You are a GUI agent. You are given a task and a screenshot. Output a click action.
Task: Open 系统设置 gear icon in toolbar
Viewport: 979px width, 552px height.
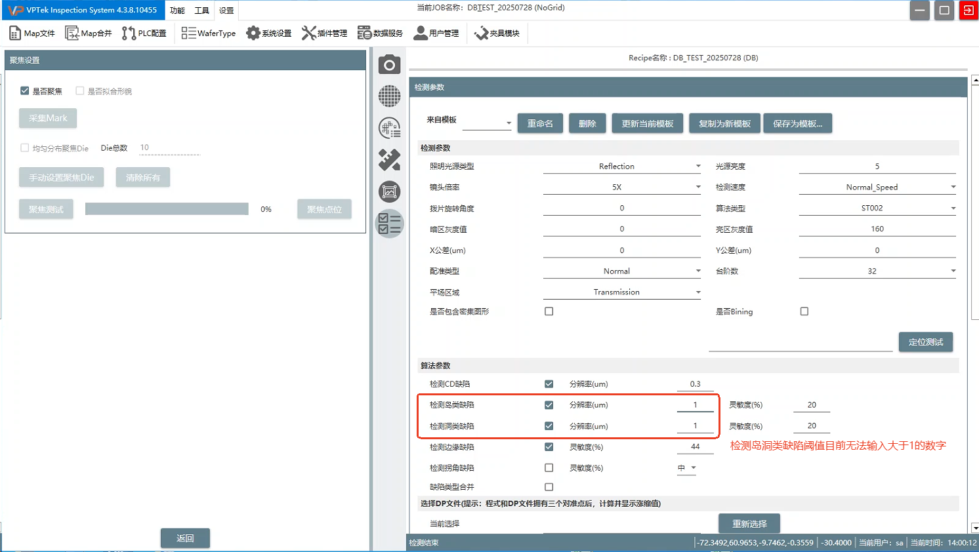coord(253,33)
